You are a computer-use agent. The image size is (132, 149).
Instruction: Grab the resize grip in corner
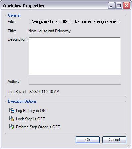(129, 146)
